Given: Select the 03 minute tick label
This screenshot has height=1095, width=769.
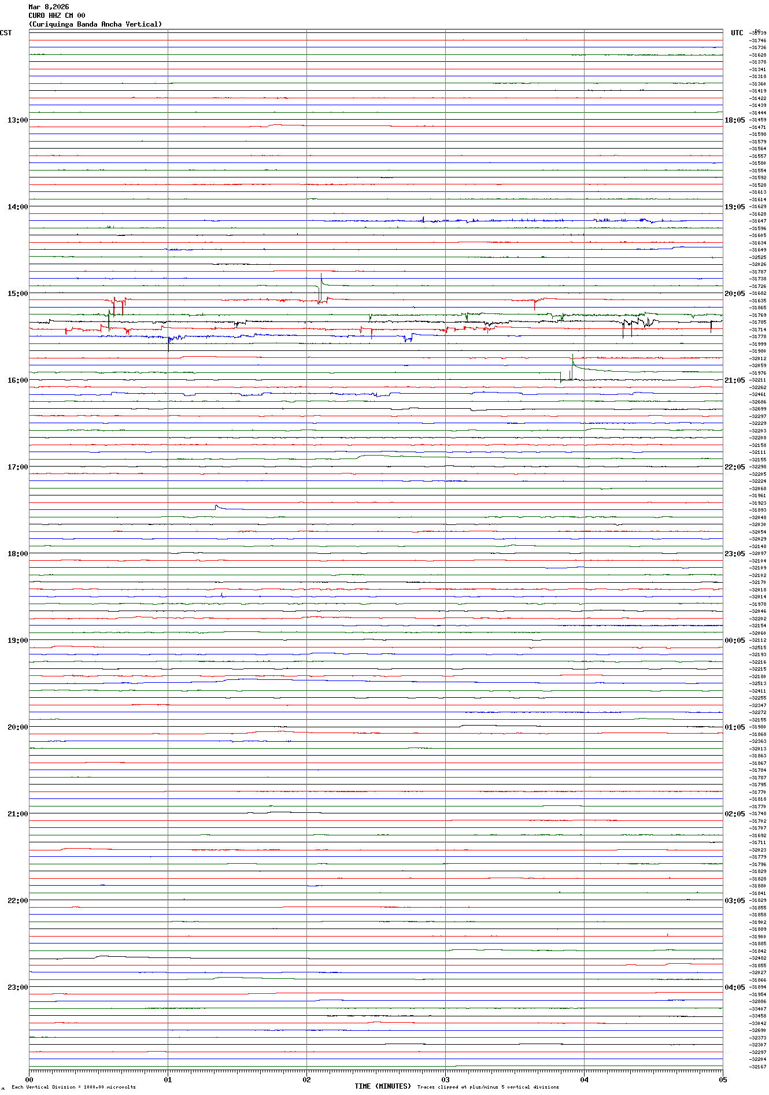Looking at the screenshot, I should point(445,1079).
